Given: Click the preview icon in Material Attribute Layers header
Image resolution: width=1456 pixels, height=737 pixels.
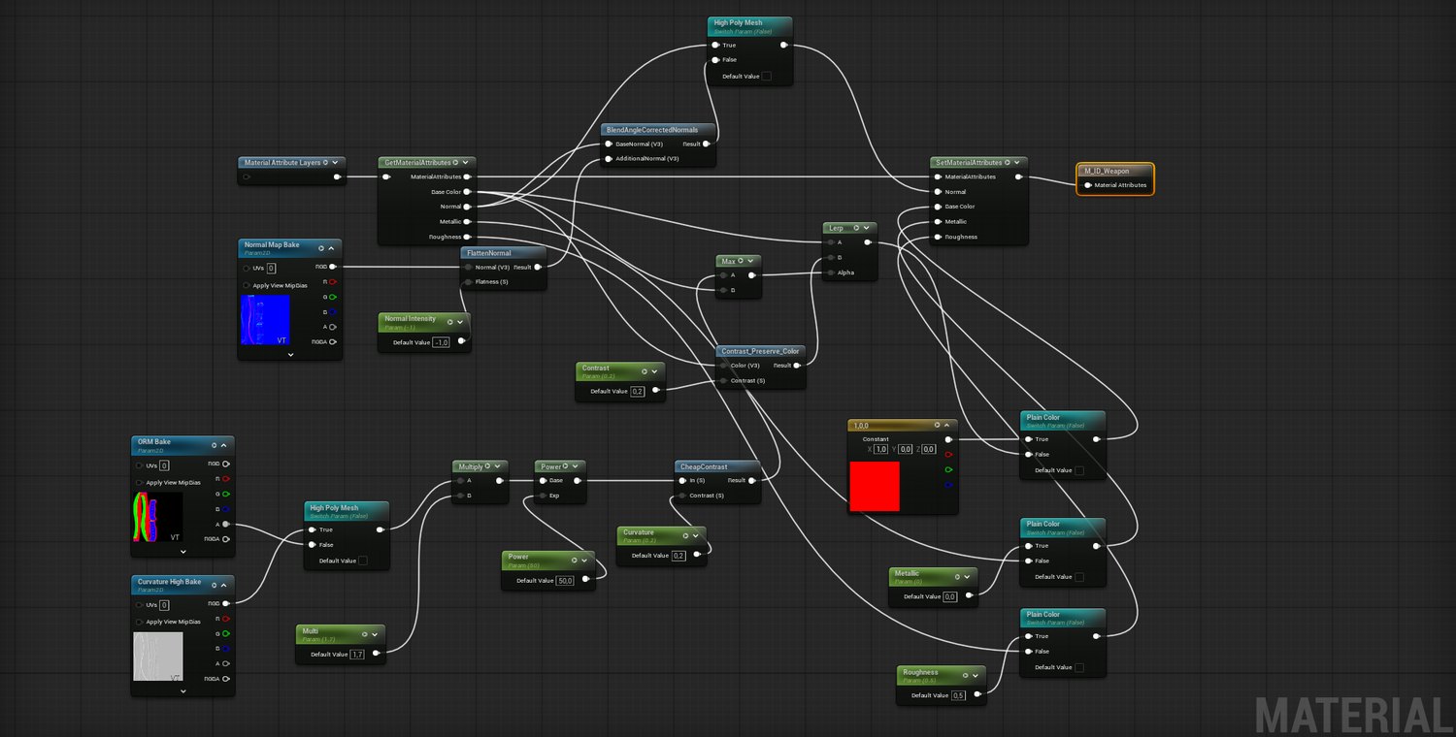Looking at the screenshot, I should coord(326,162).
